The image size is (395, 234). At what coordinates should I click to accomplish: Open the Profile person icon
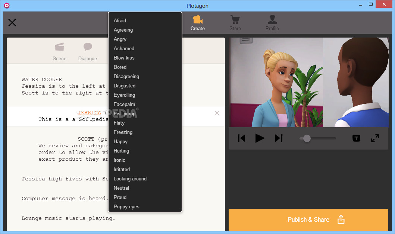(272, 20)
